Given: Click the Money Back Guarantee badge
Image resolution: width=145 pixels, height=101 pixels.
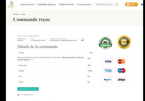Looking at the screenshot, I should 124,42.
